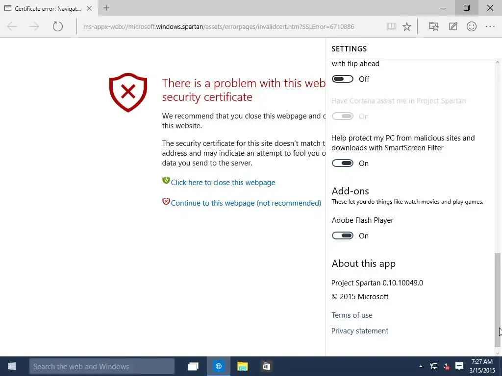Click the SETTINGS pane heading
The image size is (502, 376).
[x=349, y=49]
